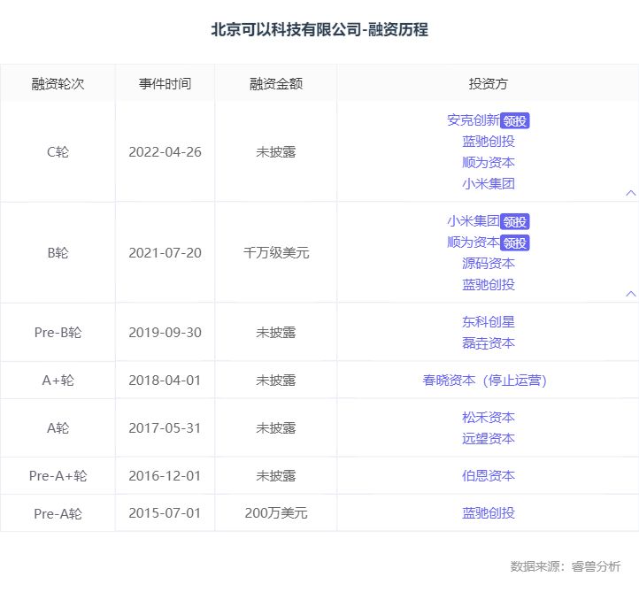639x600 pixels.
Task: Open 顺为资本 link in C轮 row
Action: pos(489,163)
